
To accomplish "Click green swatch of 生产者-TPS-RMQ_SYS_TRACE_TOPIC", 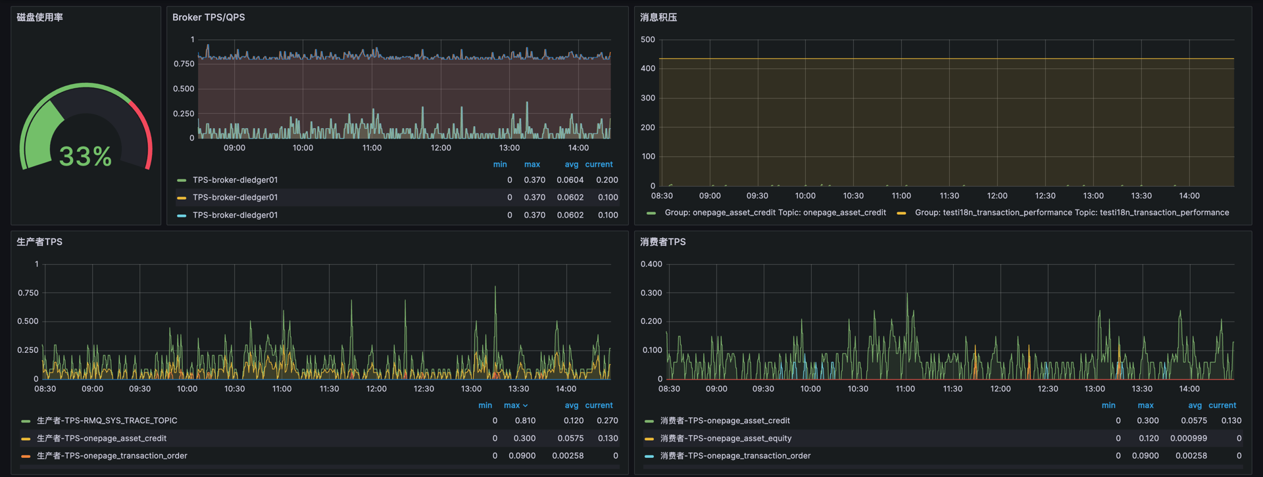I will pyautogui.click(x=26, y=421).
